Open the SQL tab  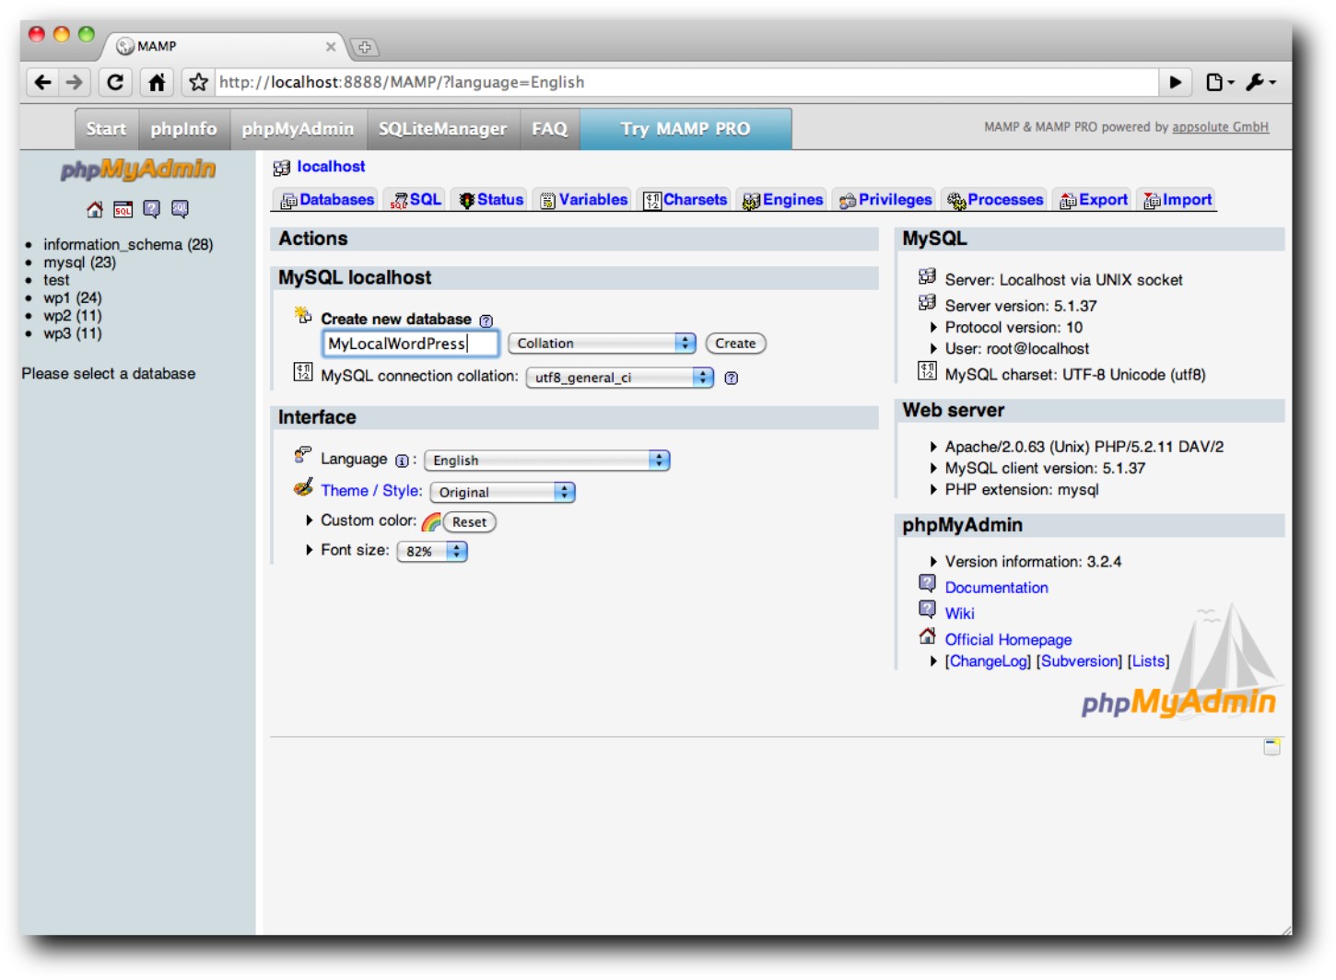click(x=416, y=200)
